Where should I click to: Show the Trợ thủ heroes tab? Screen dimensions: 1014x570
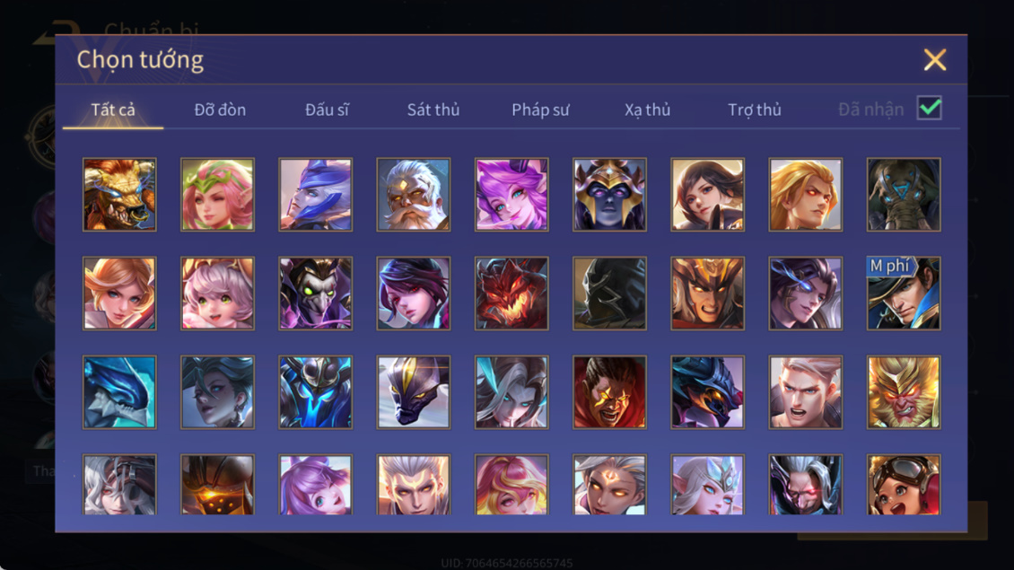(x=755, y=110)
